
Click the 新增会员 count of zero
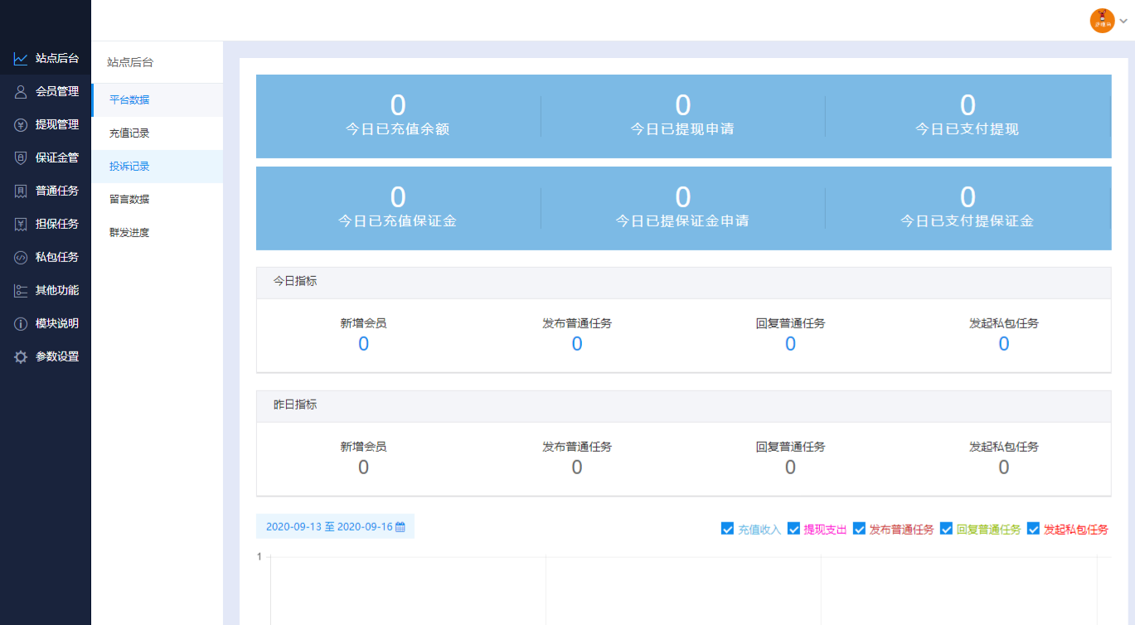pyautogui.click(x=363, y=343)
